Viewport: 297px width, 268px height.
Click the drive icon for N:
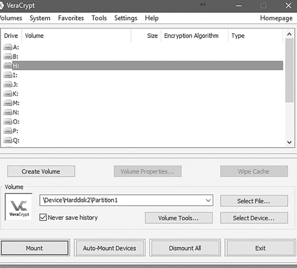click(8, 112)
